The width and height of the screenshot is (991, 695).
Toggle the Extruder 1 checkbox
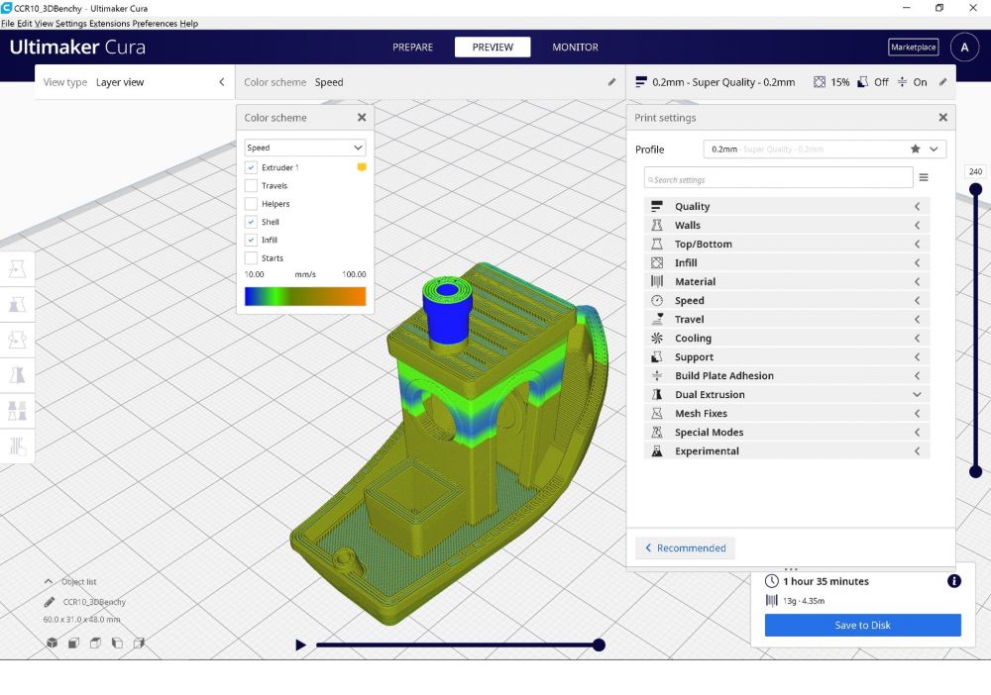pos(251,168)
